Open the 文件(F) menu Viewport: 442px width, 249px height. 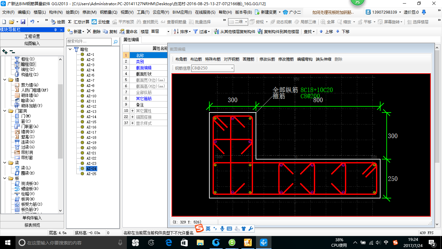pyautogui.click(x=8, y=12)
